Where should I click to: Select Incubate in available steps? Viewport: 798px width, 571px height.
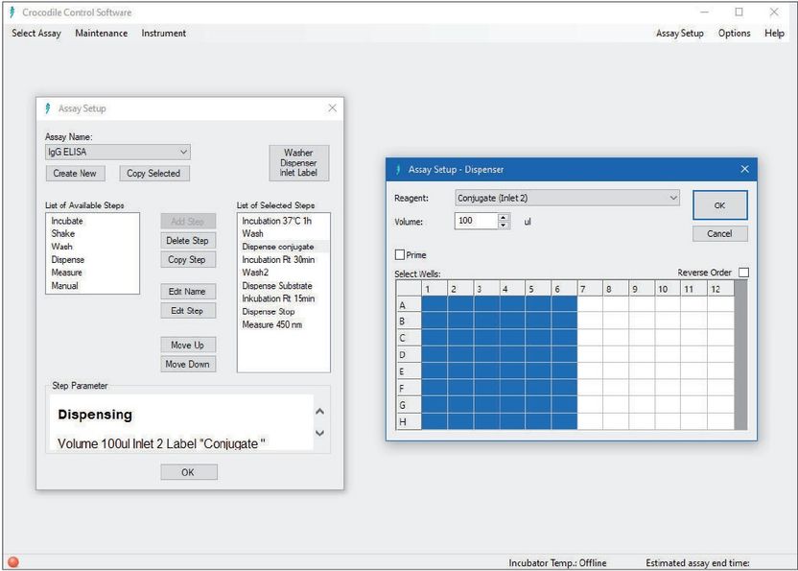pyautogui.click(x=67, y=221)
